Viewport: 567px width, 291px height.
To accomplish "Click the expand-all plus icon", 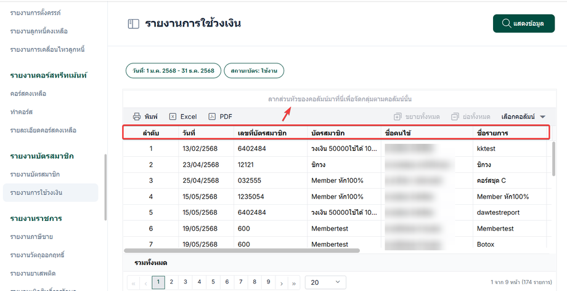I will [x=398, y=117].
